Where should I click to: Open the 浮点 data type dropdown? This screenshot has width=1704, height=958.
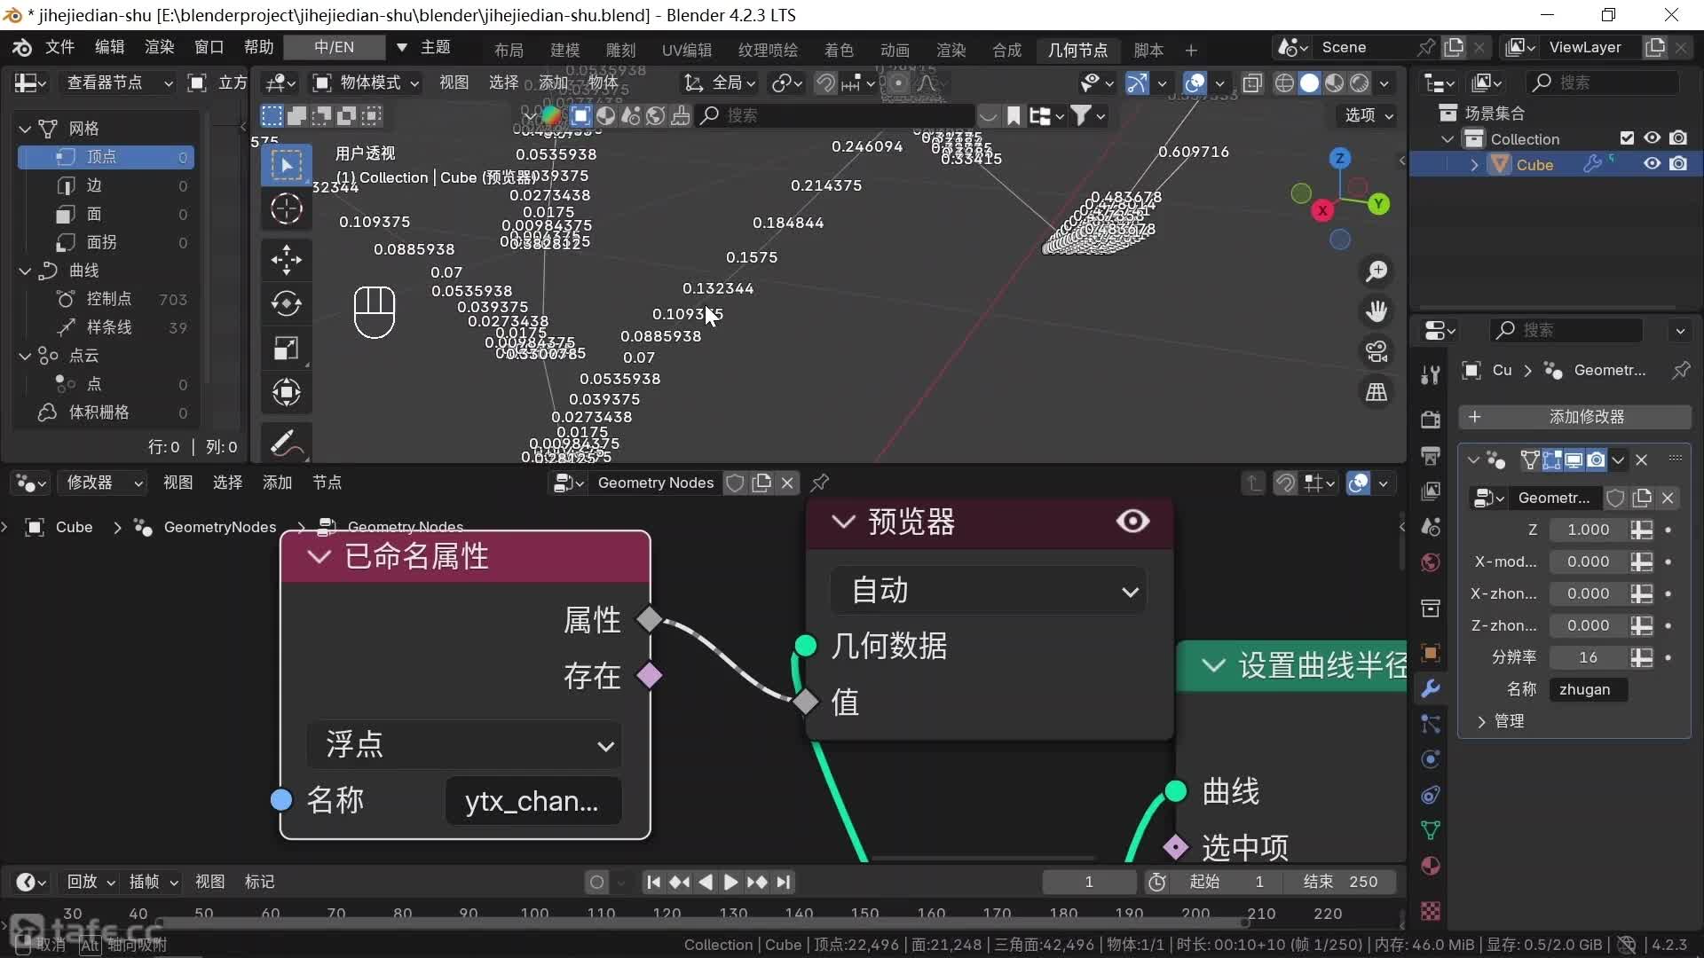tap(465, 744)
